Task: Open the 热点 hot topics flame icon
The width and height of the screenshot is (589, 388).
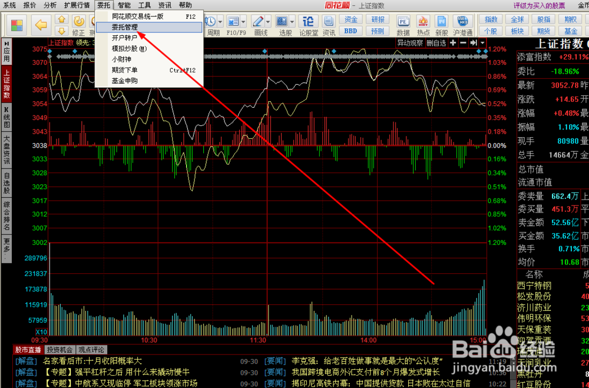Action: 423,21
